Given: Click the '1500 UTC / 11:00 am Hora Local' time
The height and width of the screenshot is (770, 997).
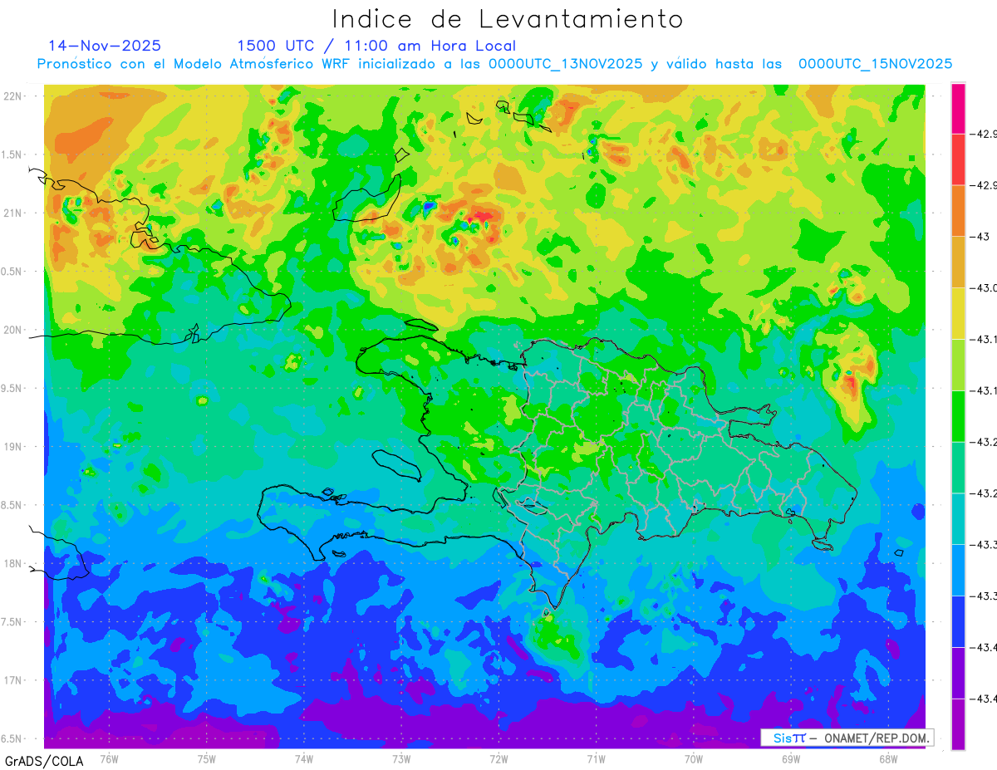Looking at the screenshot, I should [x=376, y=47].
